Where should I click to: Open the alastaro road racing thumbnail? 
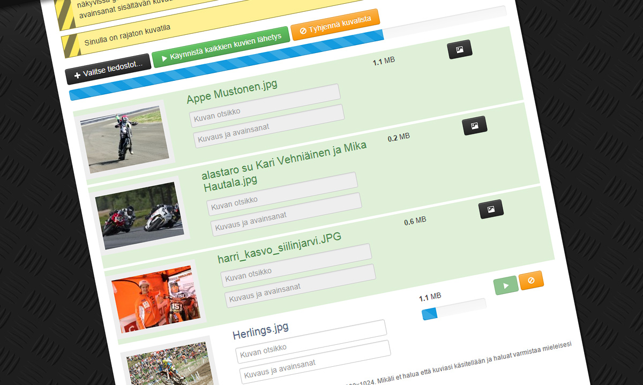point(139,215)
